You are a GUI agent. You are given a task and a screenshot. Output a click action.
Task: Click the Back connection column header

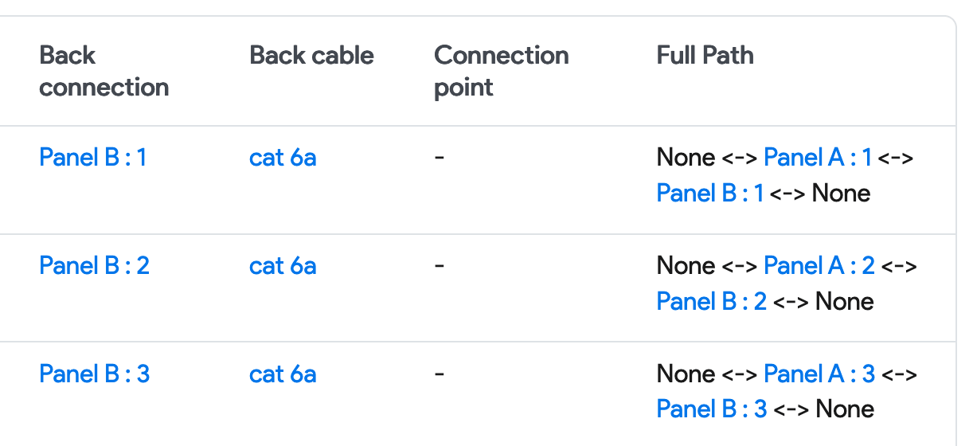pos(104,71)
